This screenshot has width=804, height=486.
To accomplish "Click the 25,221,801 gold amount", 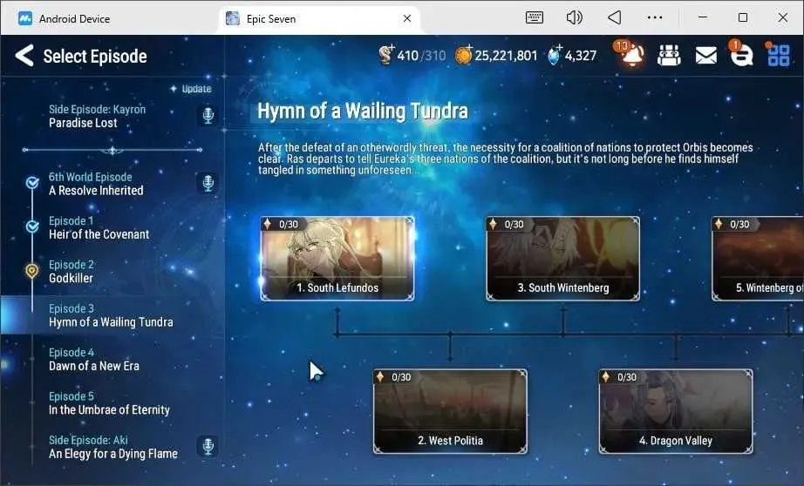I will (x=506, y=56).
